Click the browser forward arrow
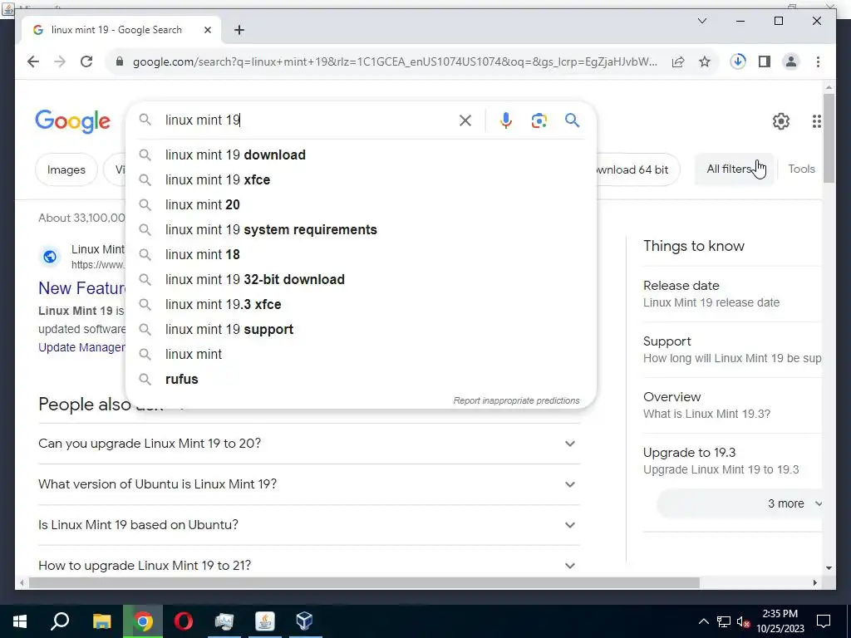Screen dimensions: 851x638 tap(60, 61)
